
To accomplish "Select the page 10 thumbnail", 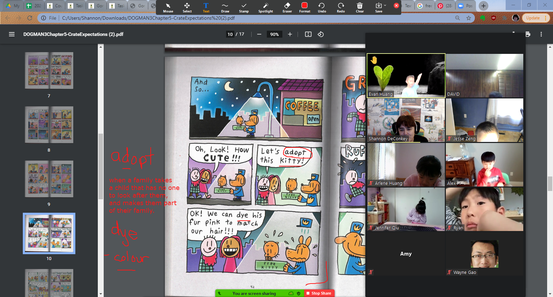I will [x=49, y=233].
